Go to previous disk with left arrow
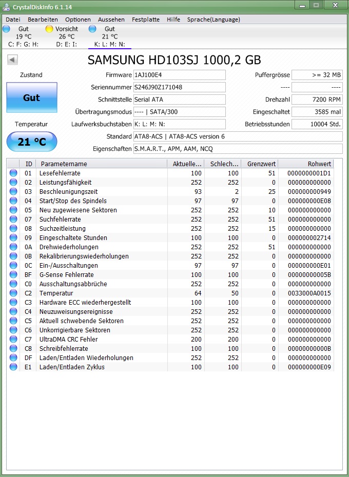 (12, 59)
